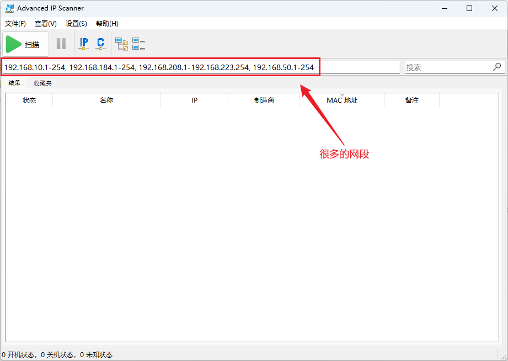508x361 pixels.
Task: Click the IP range toolbar icon
Action: 84,44
